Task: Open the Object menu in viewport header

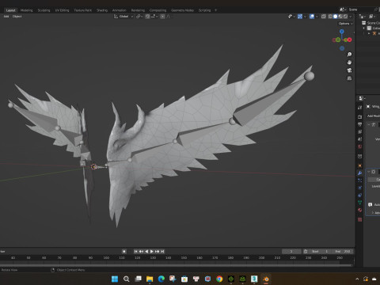Action: click(17, 17)
